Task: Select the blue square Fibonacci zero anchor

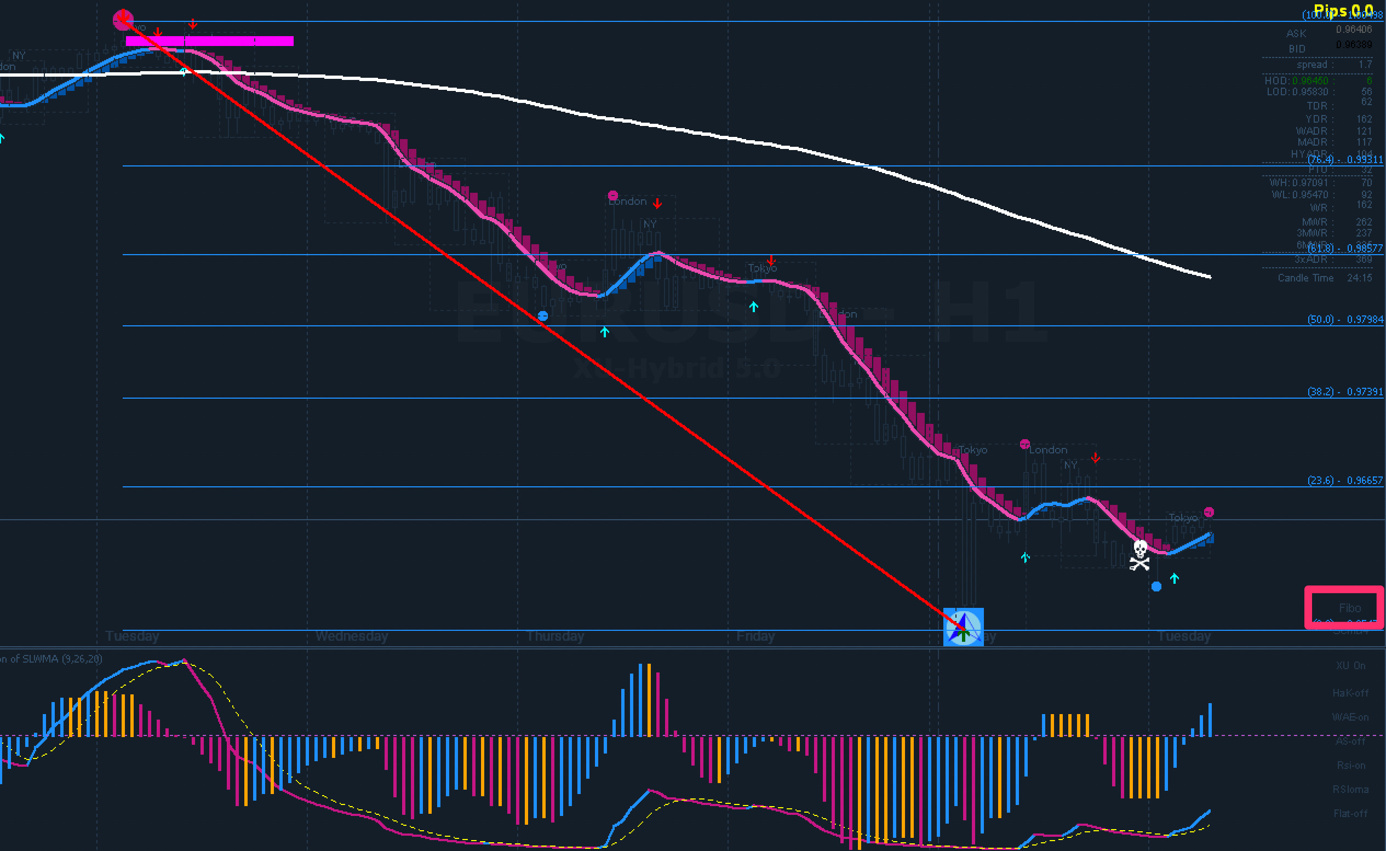Action: point(963,626)
